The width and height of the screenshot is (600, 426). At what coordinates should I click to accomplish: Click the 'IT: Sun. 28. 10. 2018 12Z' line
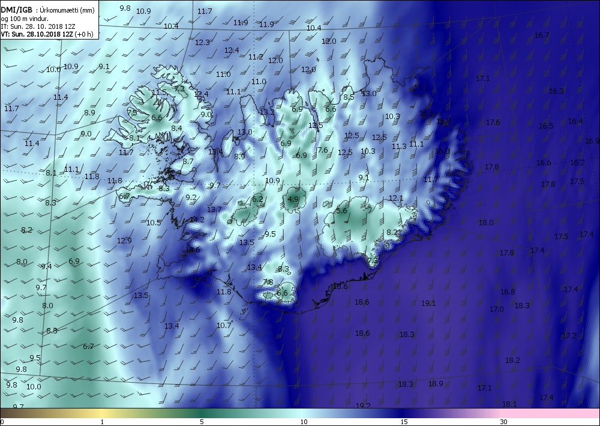[38, 26]
